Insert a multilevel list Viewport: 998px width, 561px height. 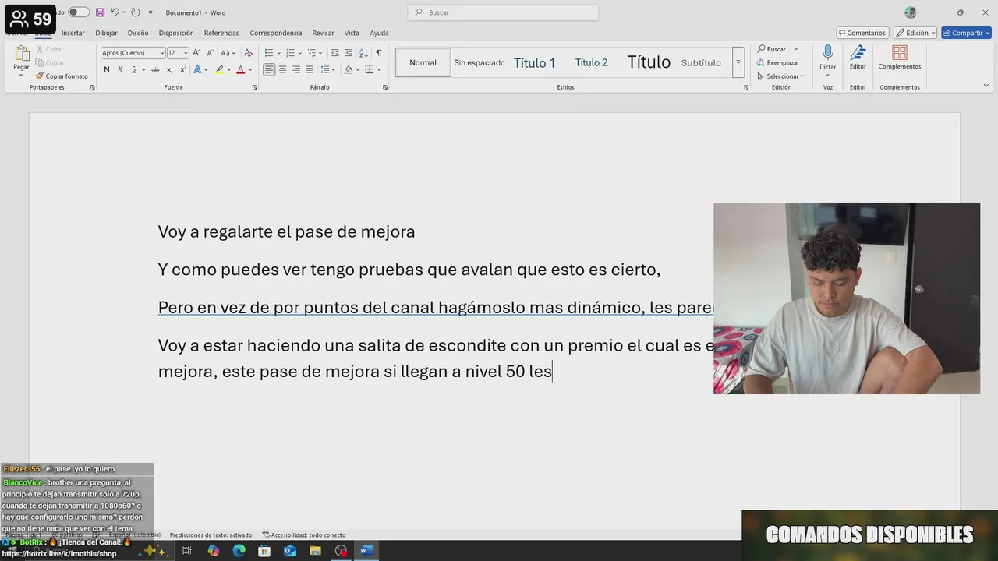311,53
